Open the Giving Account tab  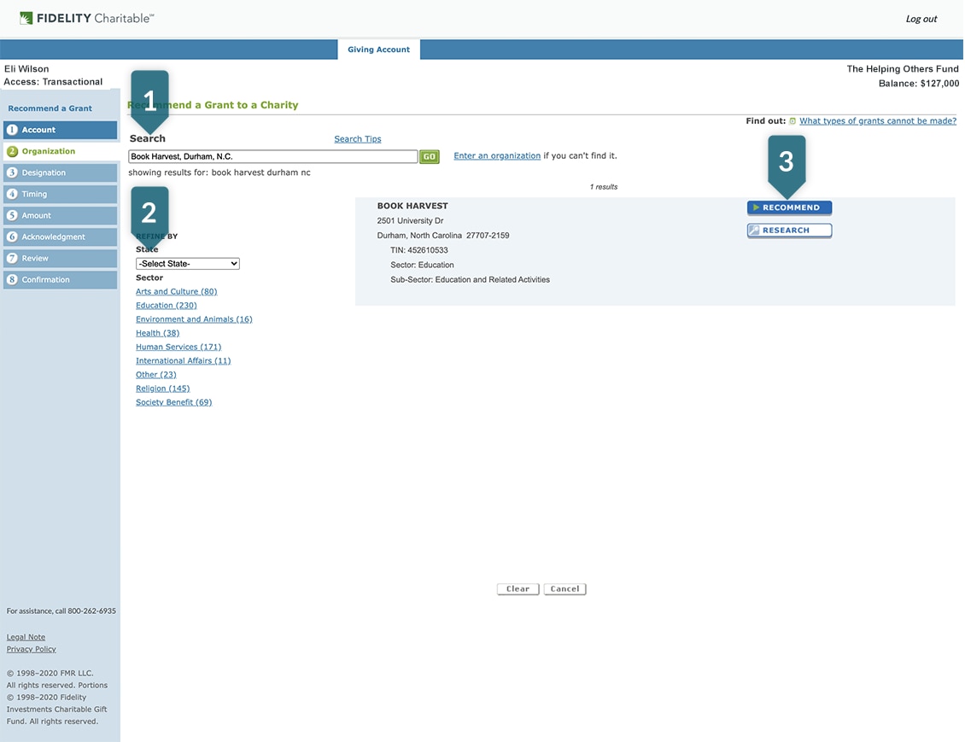(378, 50)
